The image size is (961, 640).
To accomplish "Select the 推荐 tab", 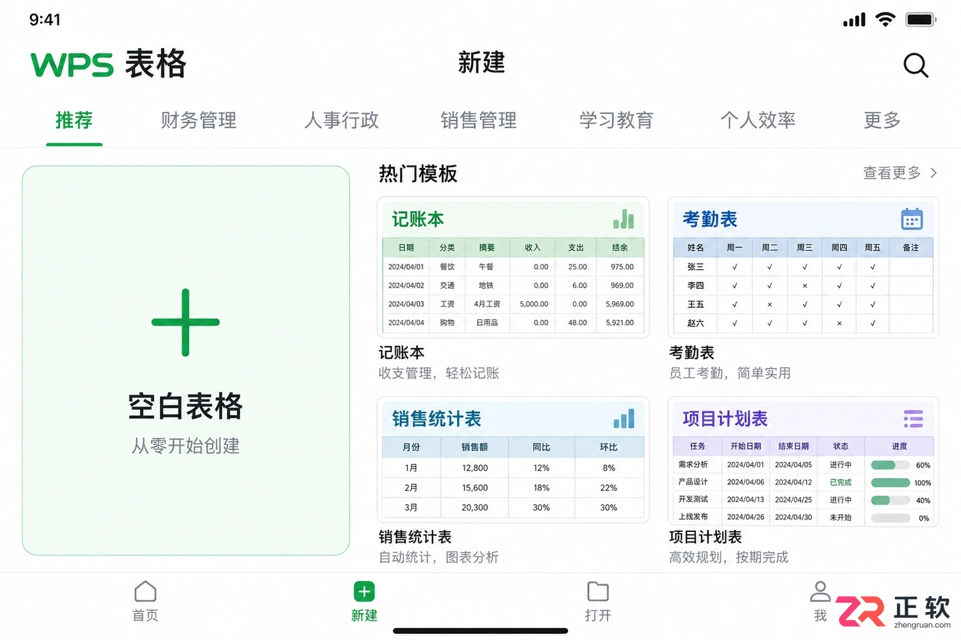I will pyautogui.click(x=74, y=121).
